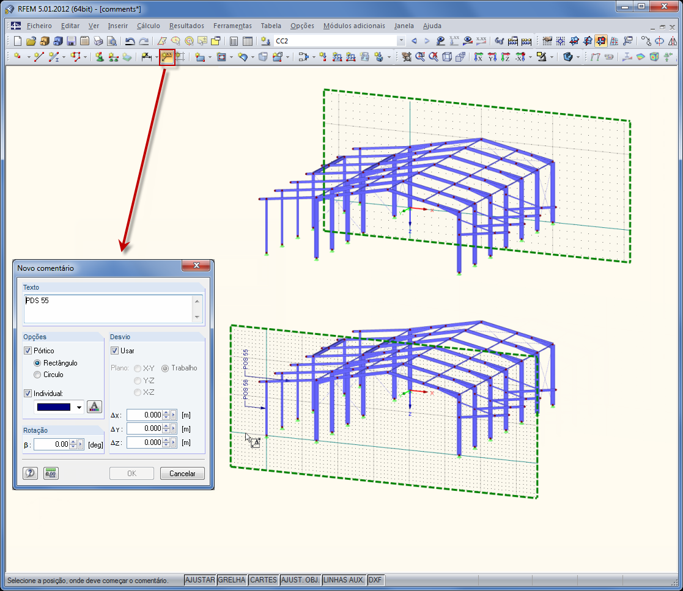
Task: Open the Resultados menu
Action: (x=186, y=26)
